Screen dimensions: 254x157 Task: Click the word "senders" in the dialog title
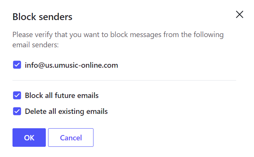pos(57,17)
